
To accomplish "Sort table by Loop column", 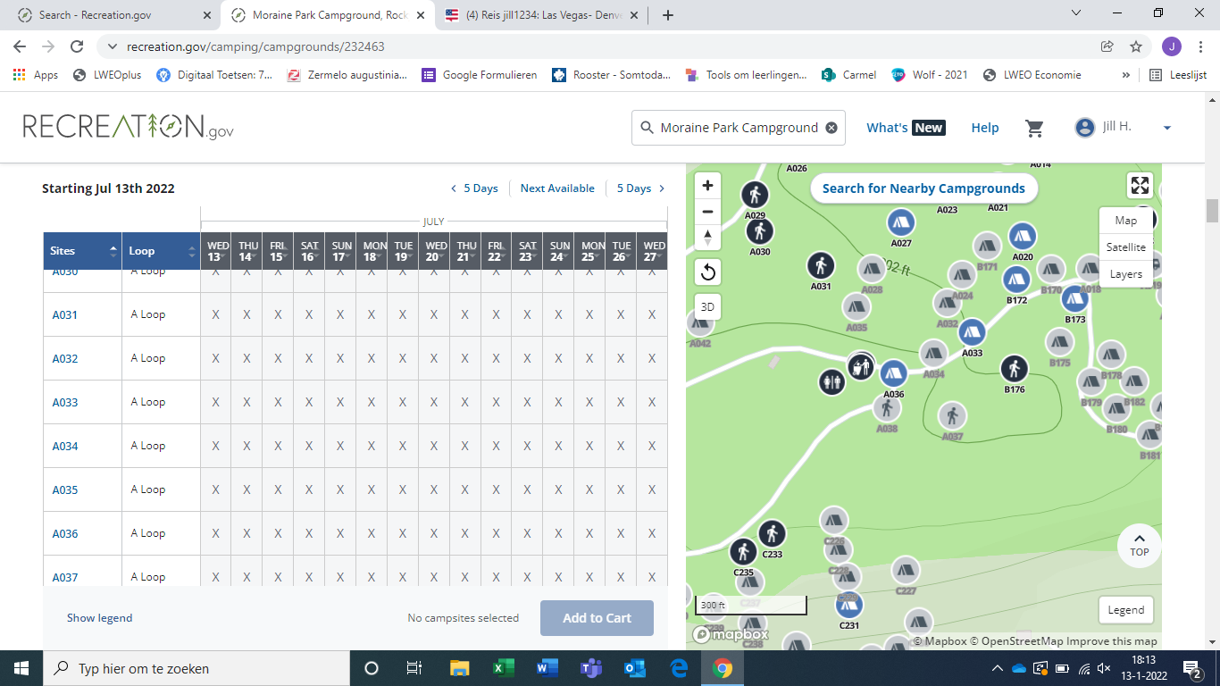I will (161, 251).
